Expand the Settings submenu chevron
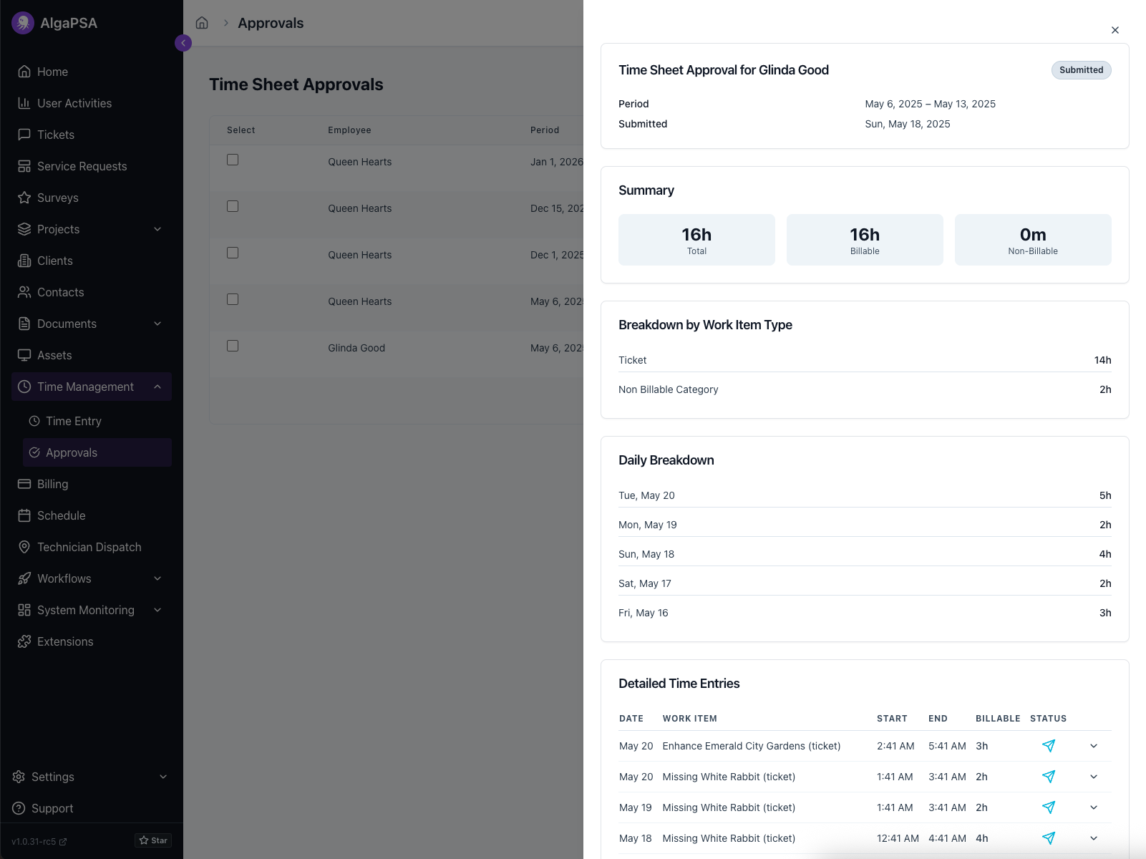The width and height of the screenshot is (1146, 859). point(163,777)
